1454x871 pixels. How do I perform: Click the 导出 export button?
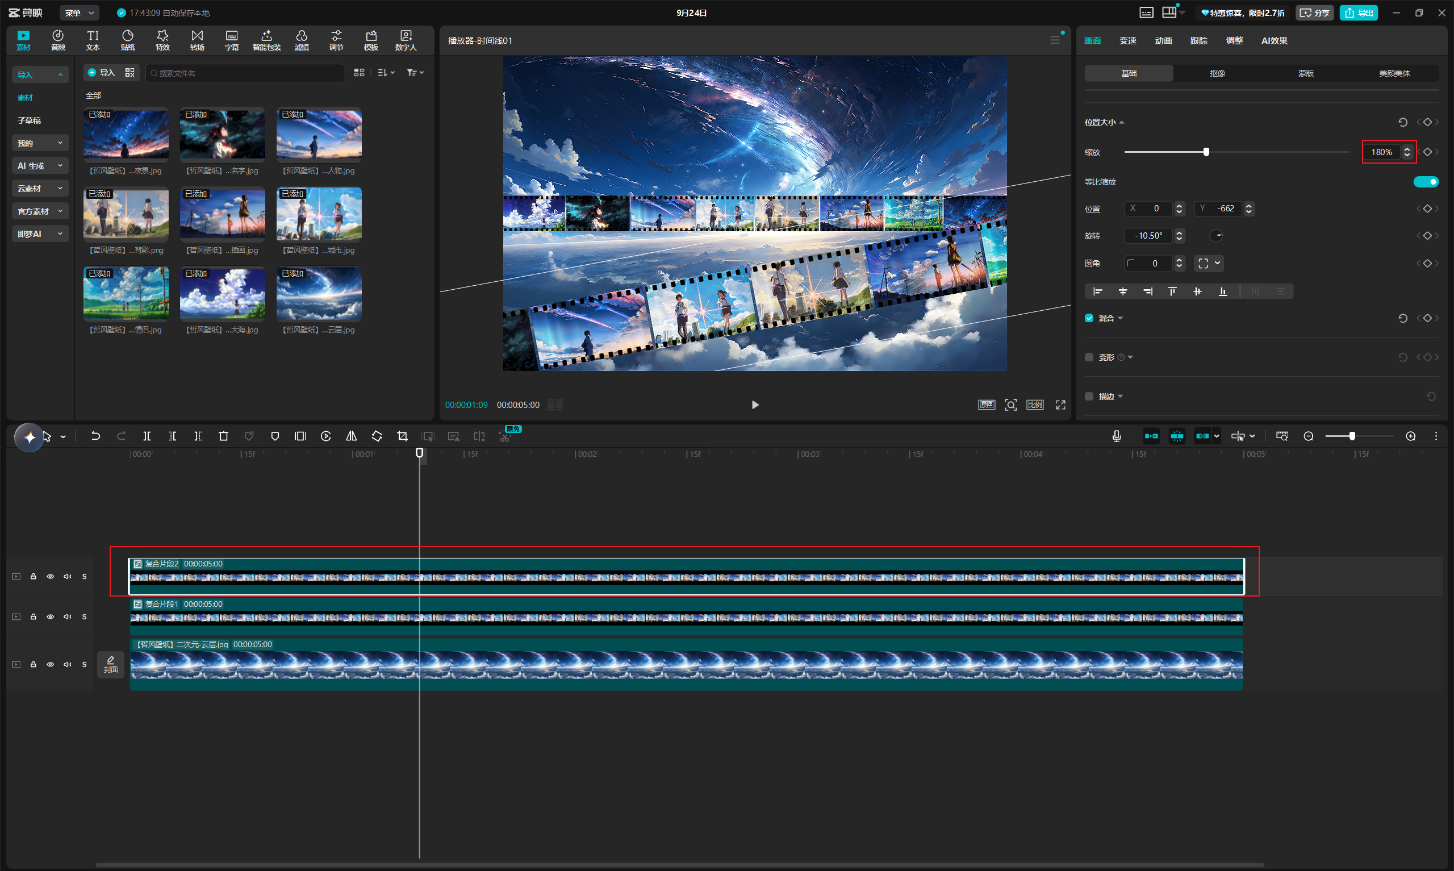1359,13
